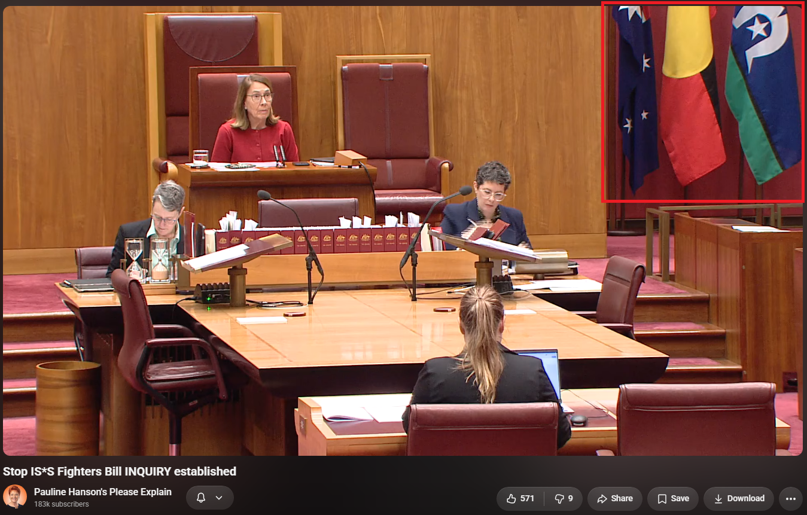
Task: Dislike the video using thumbs-down
Action: (x=564, y=498)
